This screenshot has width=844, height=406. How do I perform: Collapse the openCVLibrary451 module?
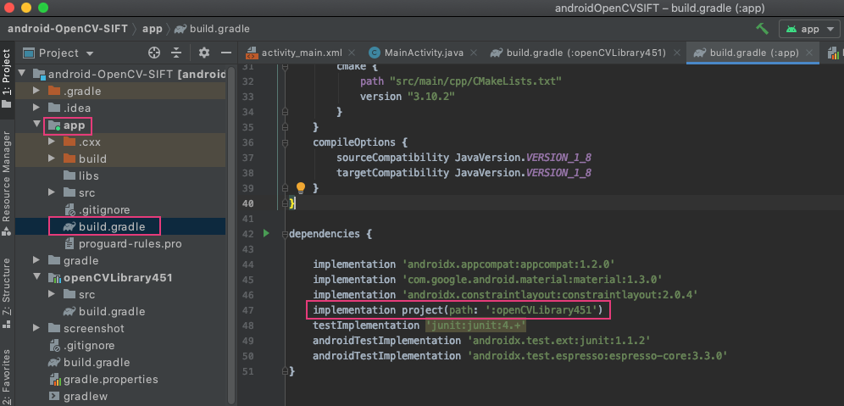[x=36, y=278]
